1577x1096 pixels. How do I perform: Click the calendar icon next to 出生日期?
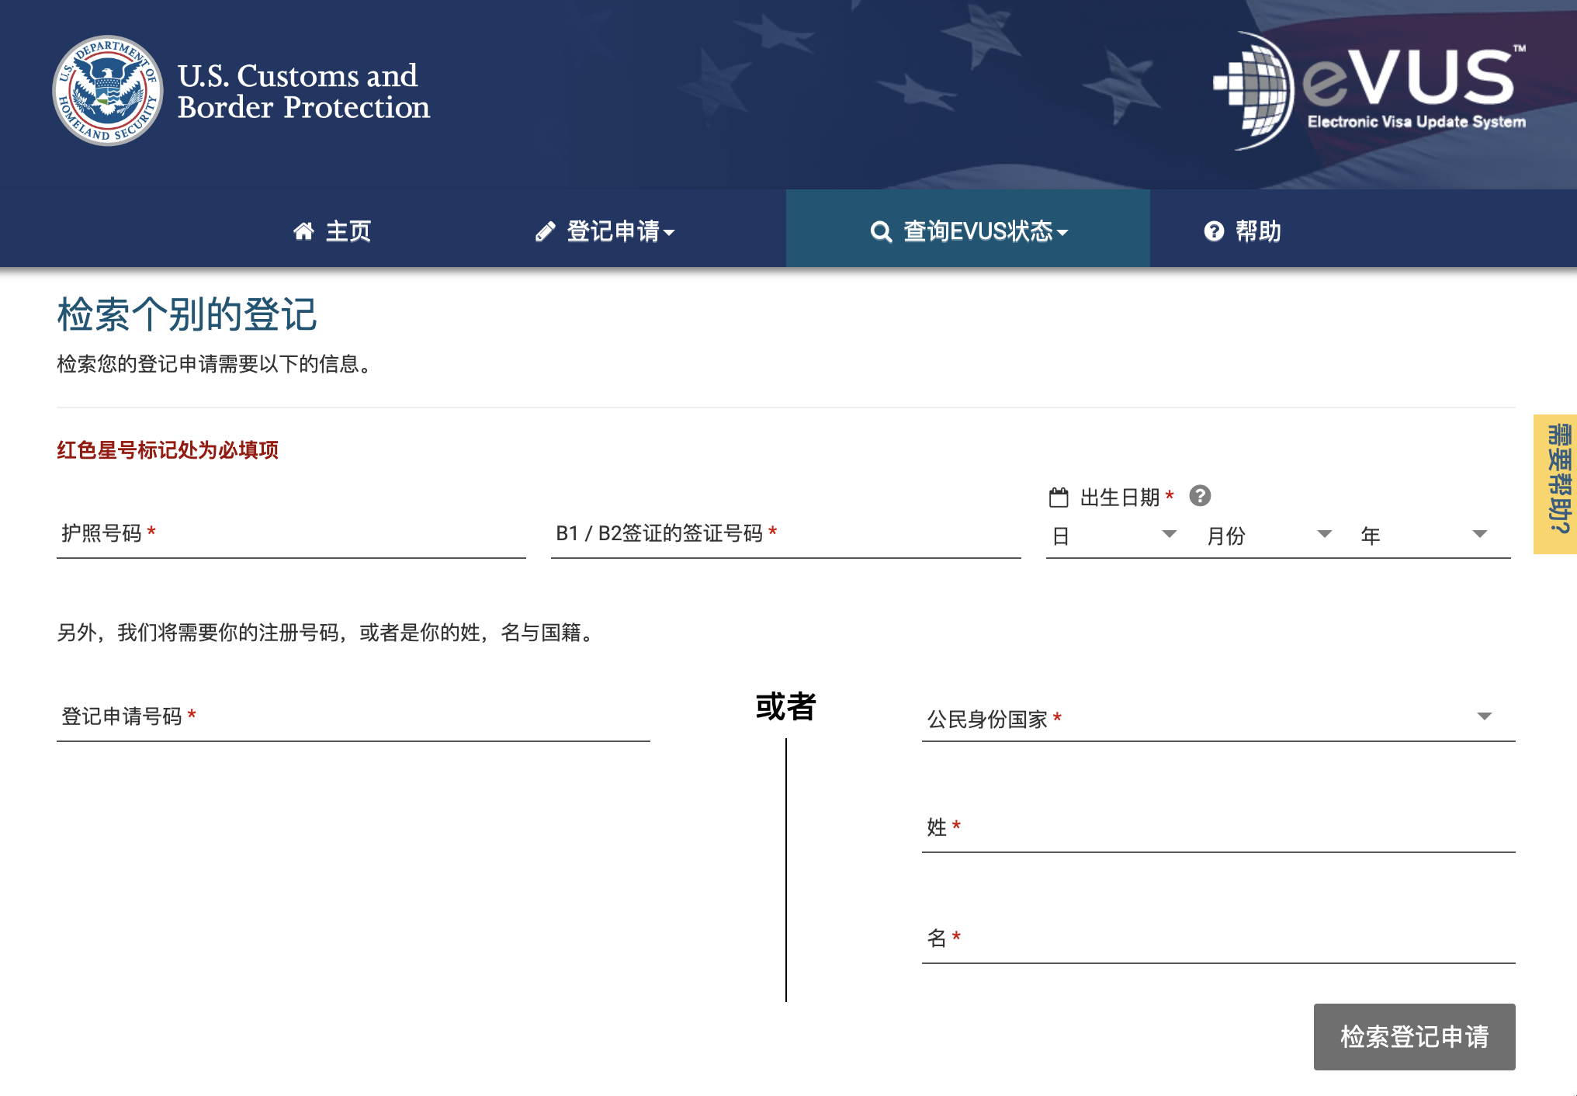point(1059,497)
